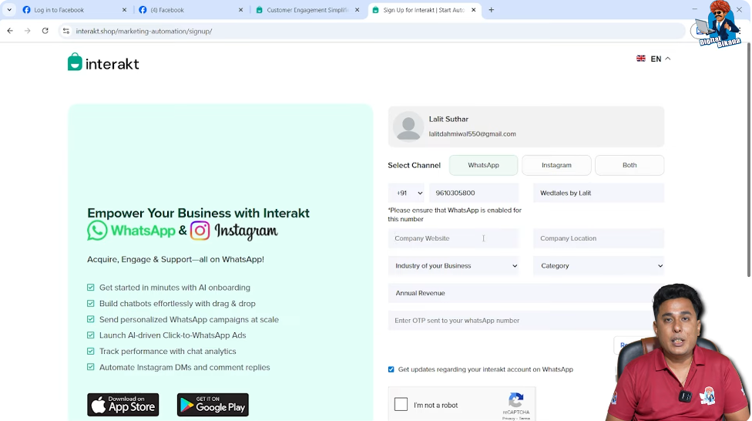View site information icon in address bar
The height and width of the screenshot is (421, 752).
point(66,31)
